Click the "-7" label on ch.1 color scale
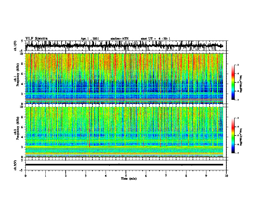255x197 pixels. (x=238, y=100)
